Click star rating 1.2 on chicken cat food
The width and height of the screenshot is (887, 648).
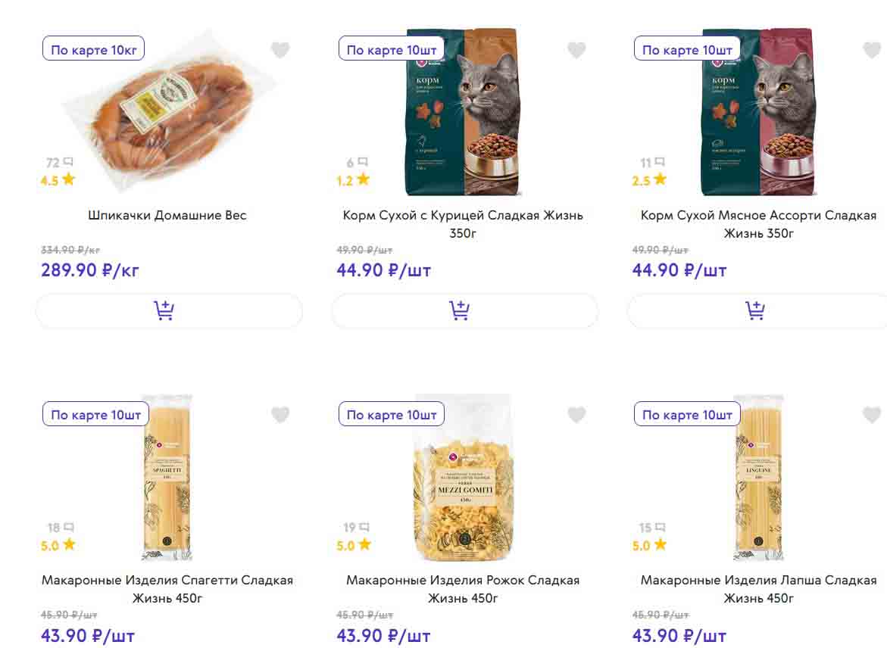pos(354,180)
